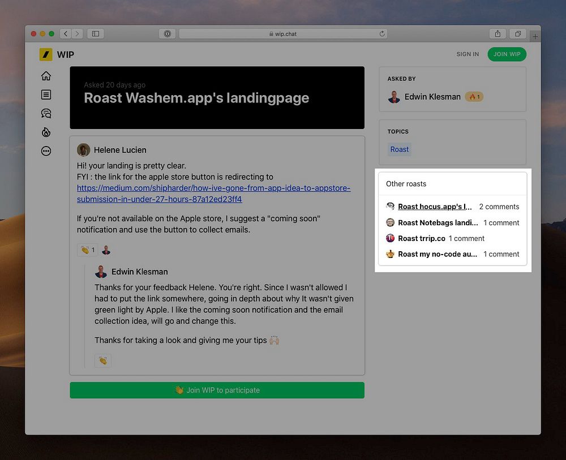
Task: Open Roast trrip.co link
Action: 422,238
